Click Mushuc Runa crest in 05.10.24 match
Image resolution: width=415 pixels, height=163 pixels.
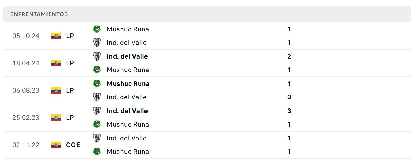click(97, 29)
